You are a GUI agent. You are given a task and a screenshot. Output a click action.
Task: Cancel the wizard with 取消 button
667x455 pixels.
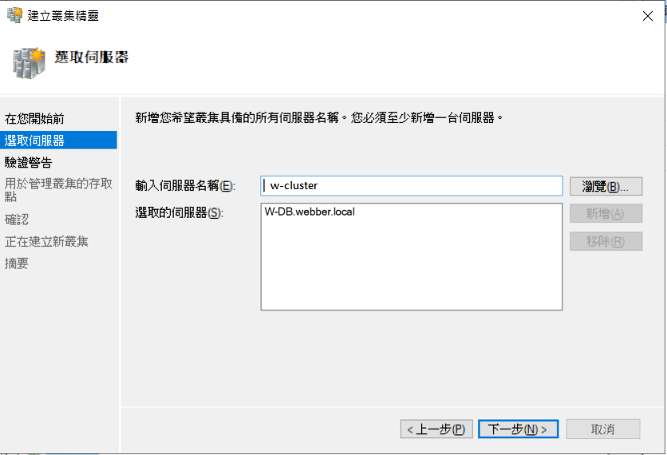[x=602, y=429]
